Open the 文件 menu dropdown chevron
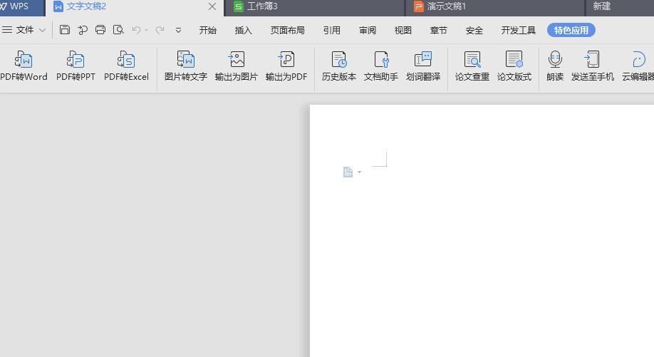Viewport: 654px width, 357px height. 42,30
